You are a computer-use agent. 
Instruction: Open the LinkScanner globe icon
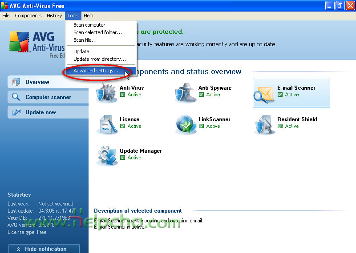coord(186,125)
